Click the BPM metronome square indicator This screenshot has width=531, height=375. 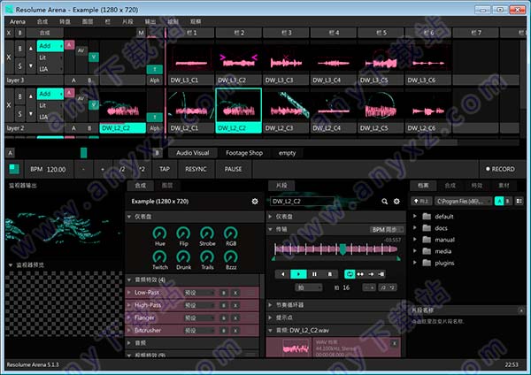click(x=14, y=169)
